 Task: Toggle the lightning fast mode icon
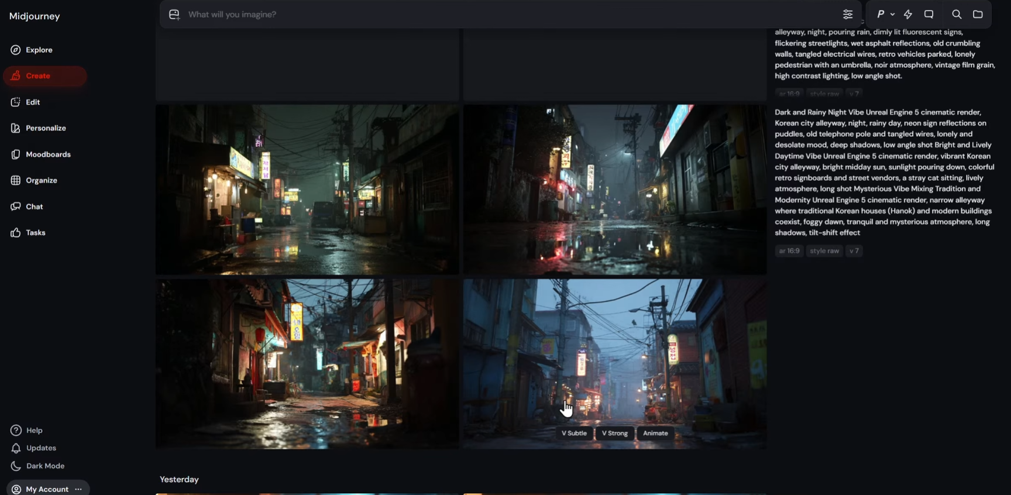[908, 15]
